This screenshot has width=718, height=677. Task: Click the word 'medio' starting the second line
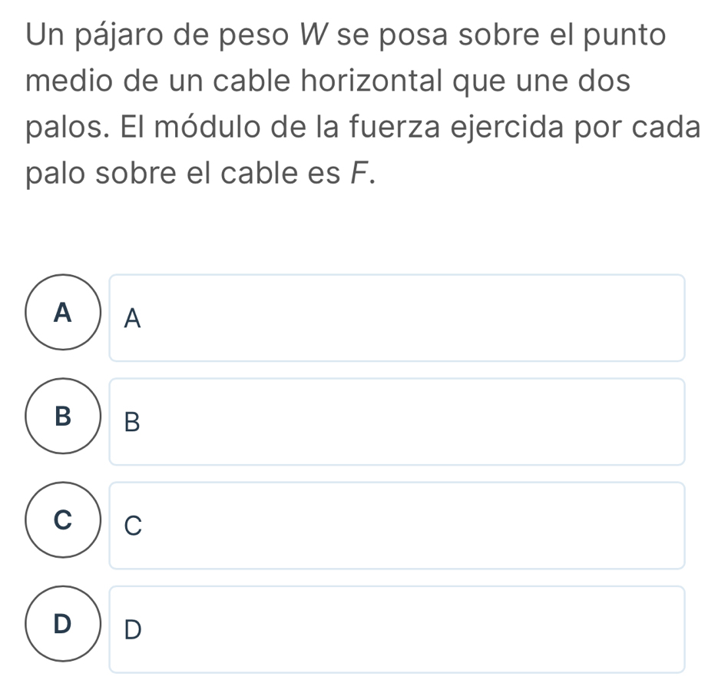(68, 81)
